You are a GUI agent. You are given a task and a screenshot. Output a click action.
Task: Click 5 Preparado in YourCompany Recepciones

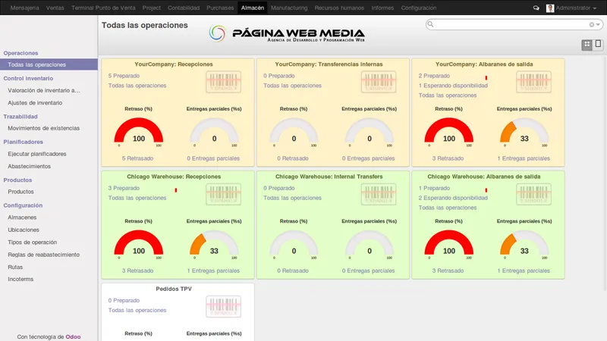[x=124, y=76]
